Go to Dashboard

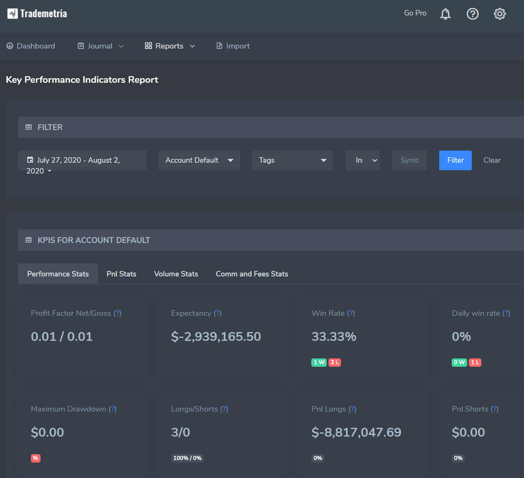tap(31, 46)
